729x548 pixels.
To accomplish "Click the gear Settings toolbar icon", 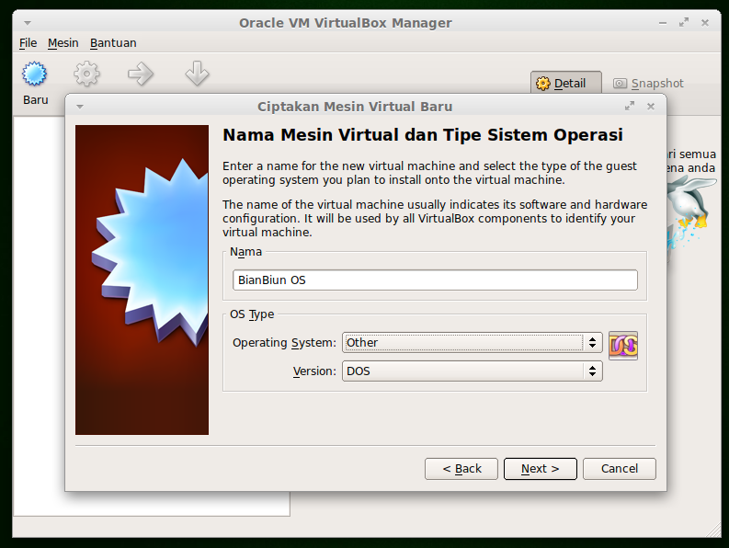I will coord(87,74).
